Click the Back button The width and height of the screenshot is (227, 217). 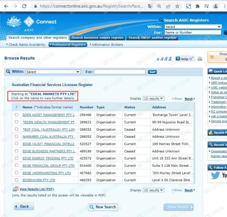click(24, 206)
